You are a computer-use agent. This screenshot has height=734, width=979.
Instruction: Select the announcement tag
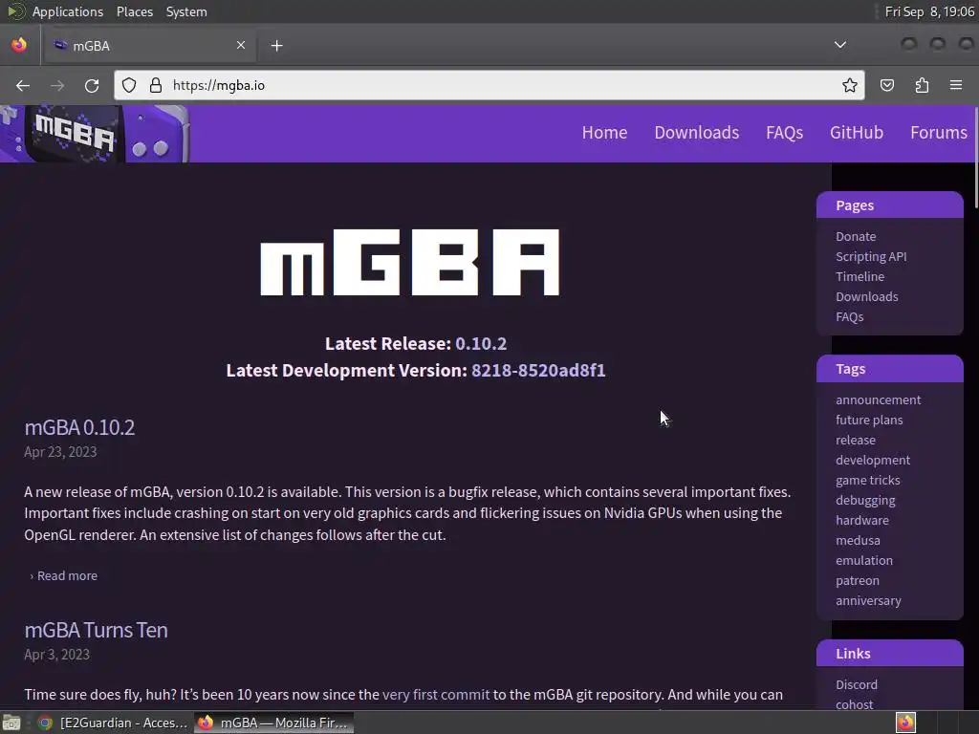pos(878,400)
